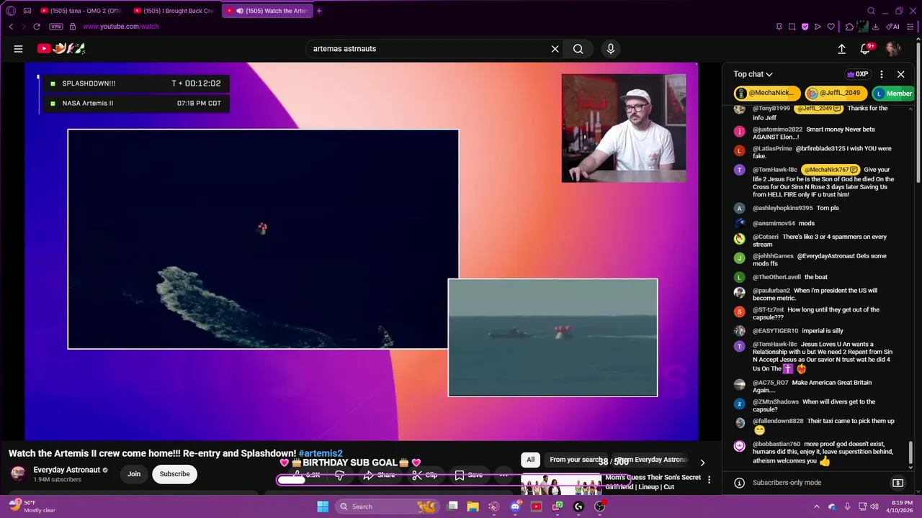Share the video
The image size is (922, 518).
click(x=379, y=475)
